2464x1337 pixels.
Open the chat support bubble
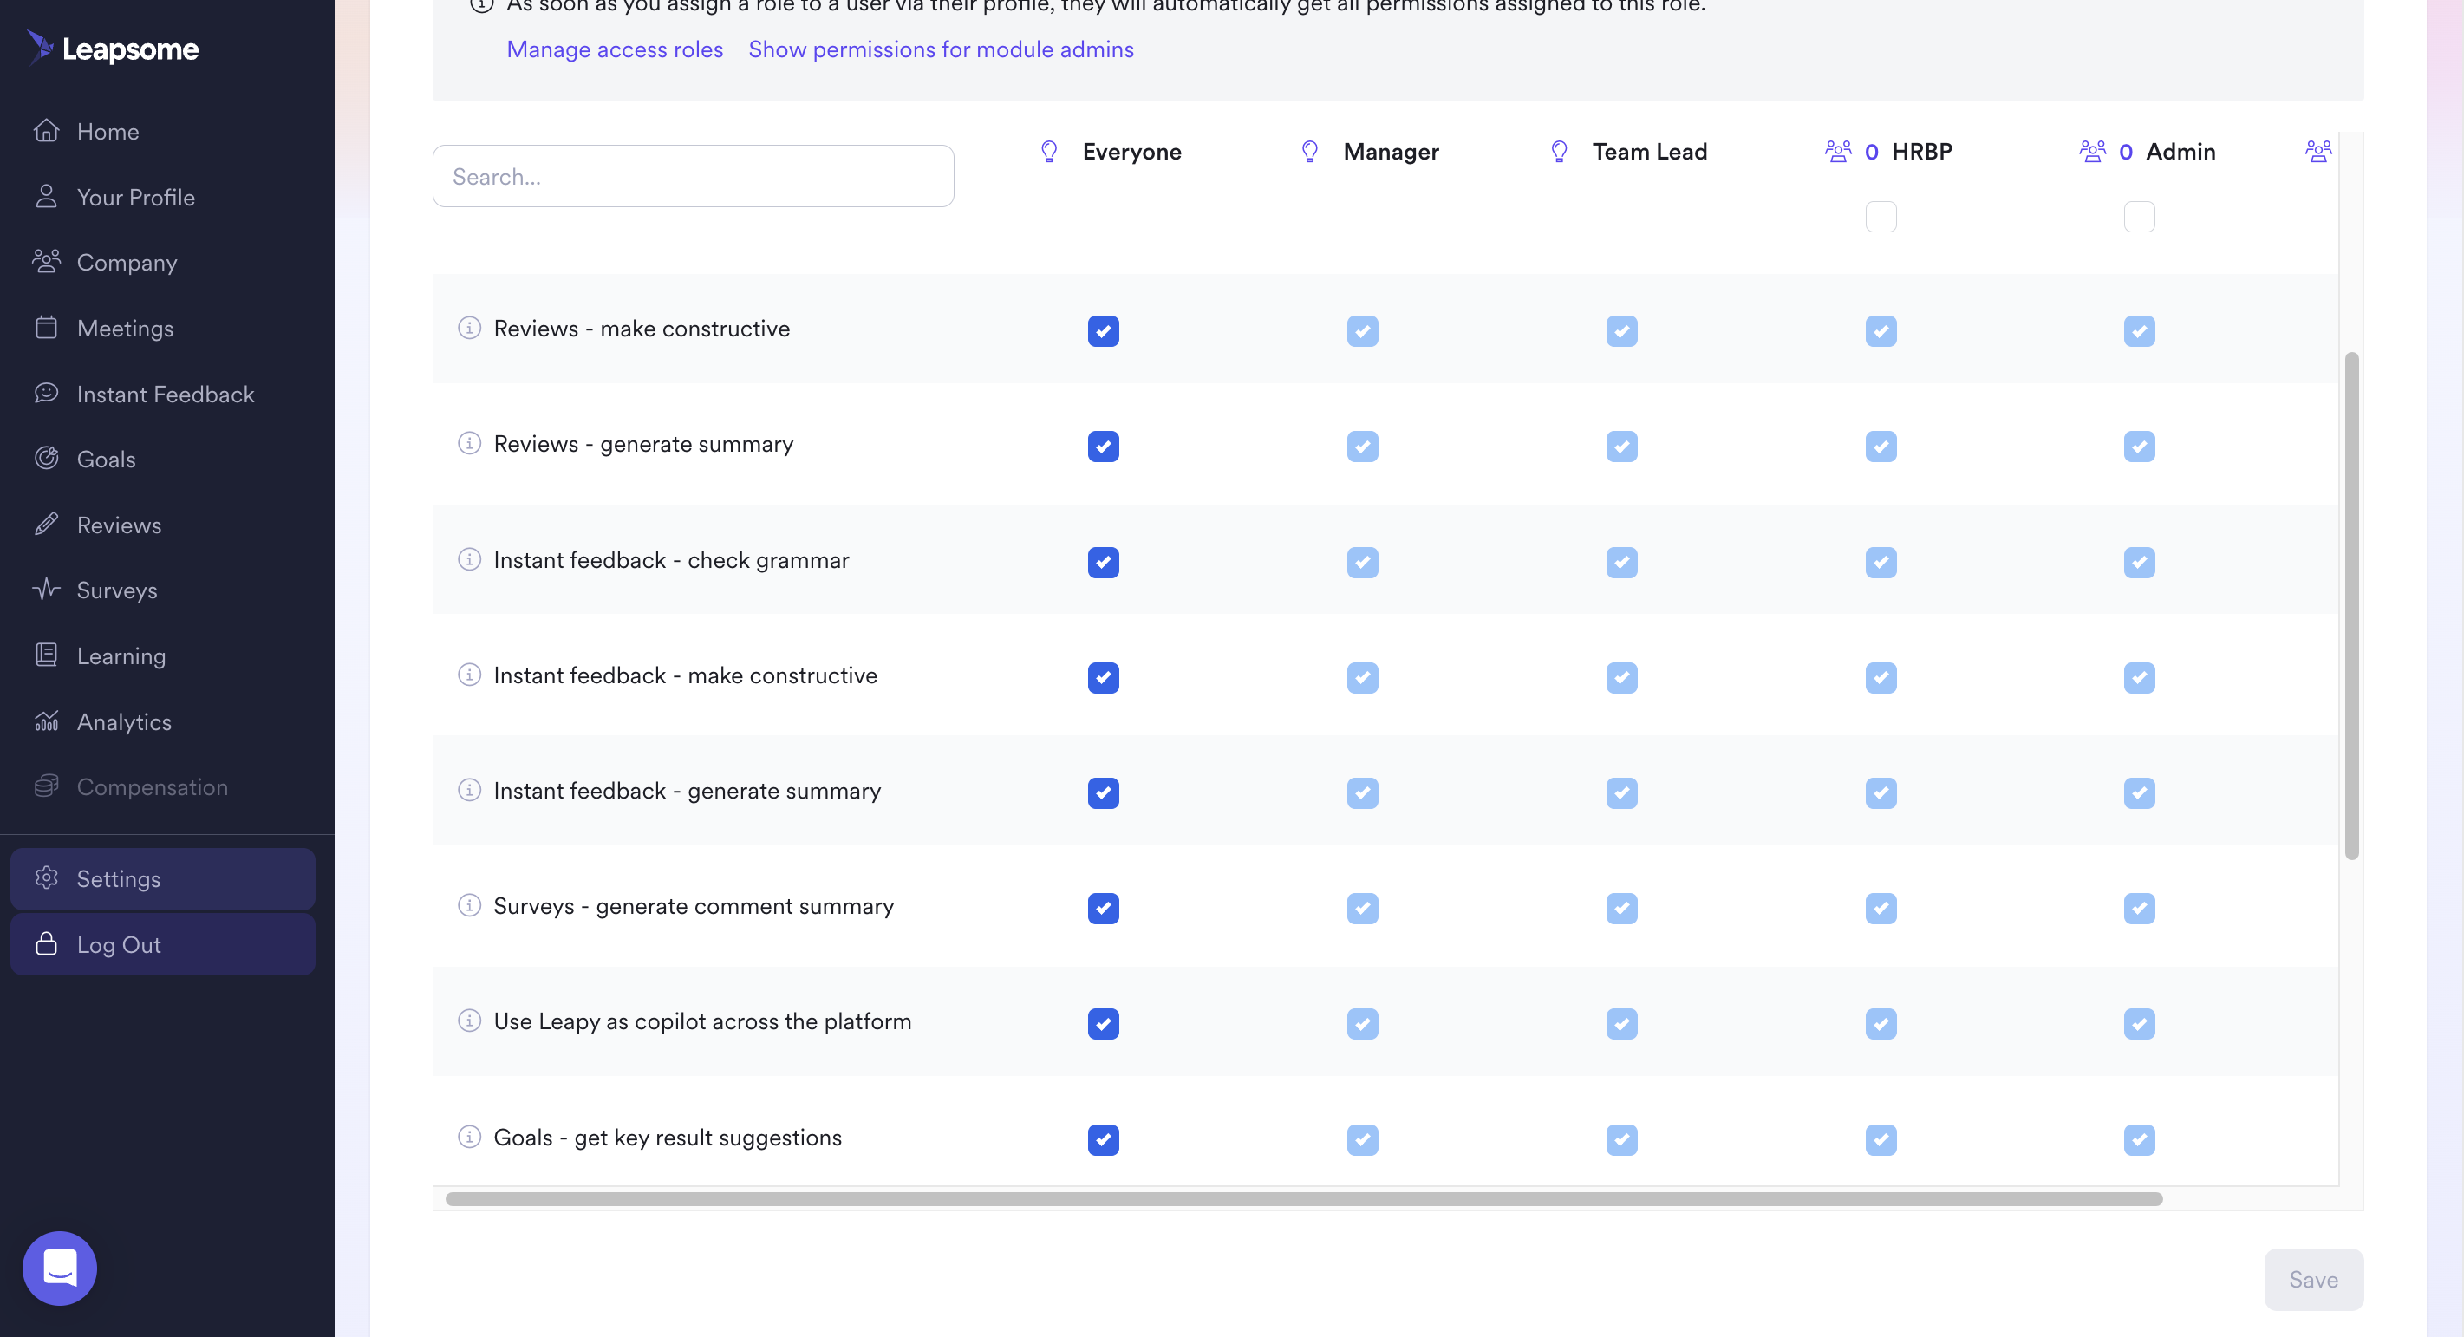click(59, 1269)
